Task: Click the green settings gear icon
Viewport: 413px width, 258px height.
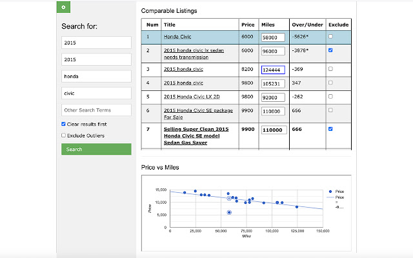Action: point(63,7)
